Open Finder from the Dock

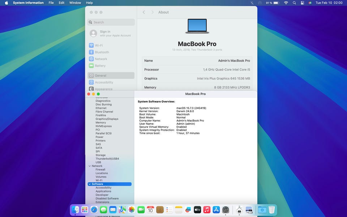tap(75, 210)
